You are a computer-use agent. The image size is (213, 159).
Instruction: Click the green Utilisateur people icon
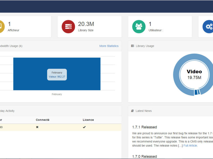coord(139,27)
